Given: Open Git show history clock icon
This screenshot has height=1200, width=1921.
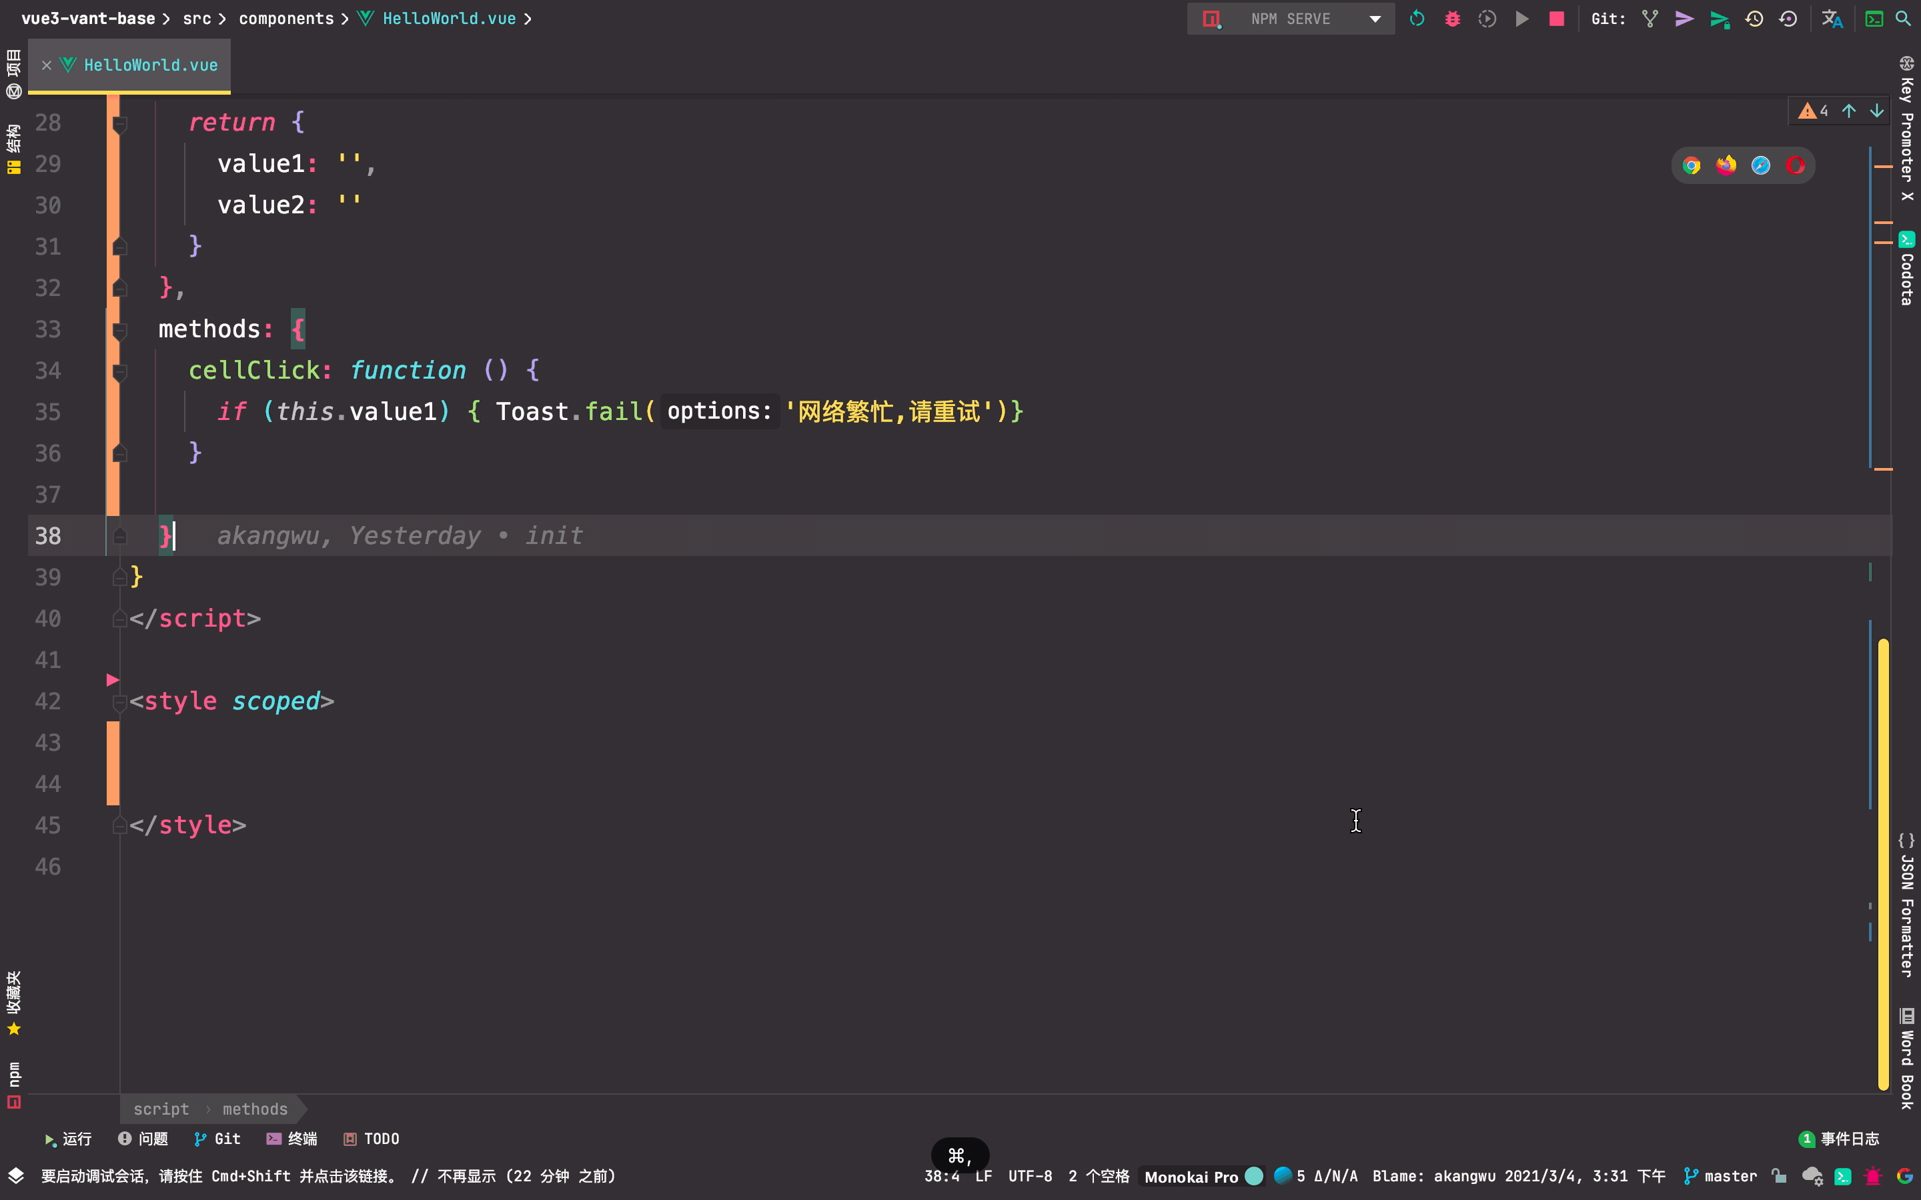Looking at the screenshot, I should (x=1754, y=19).
